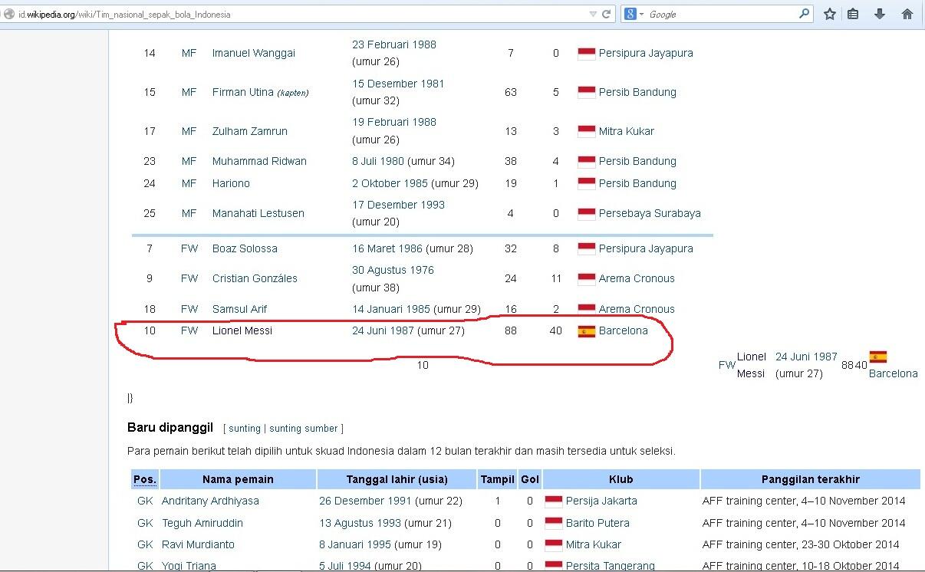
Task: Go to home page icon
Action: coord(907,14)
